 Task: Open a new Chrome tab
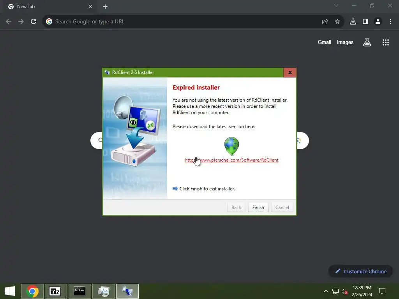[105, 7]
